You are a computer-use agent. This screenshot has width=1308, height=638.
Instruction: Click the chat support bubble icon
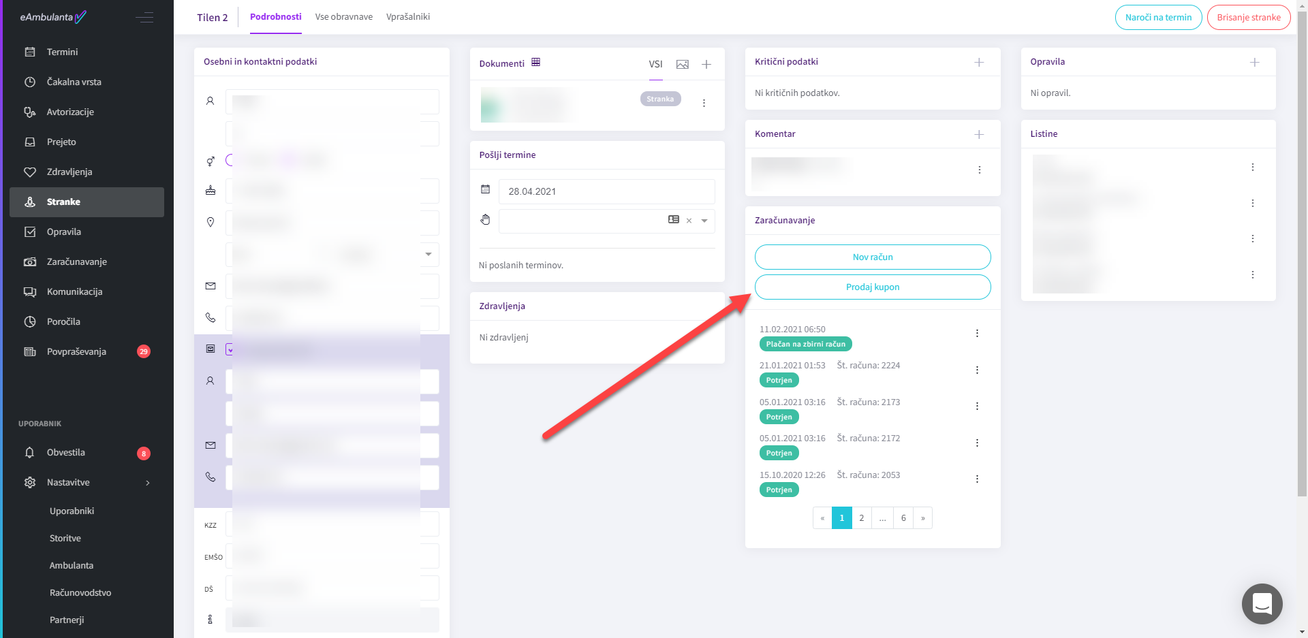click(x=1262, y=603)
